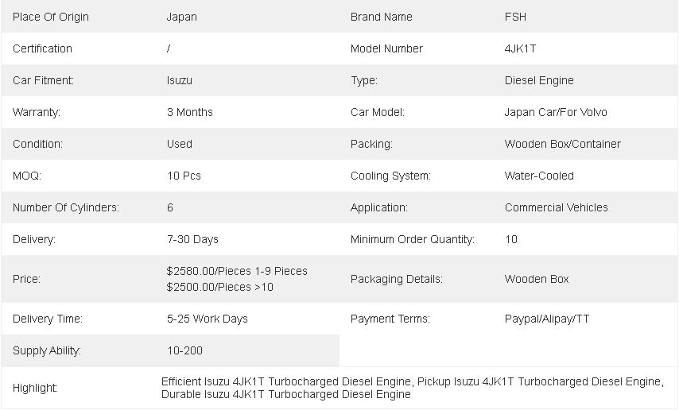This screenshot has width=679, height=410.
Task: Click the Highlight description text
Action: click(x=412, y=388)
